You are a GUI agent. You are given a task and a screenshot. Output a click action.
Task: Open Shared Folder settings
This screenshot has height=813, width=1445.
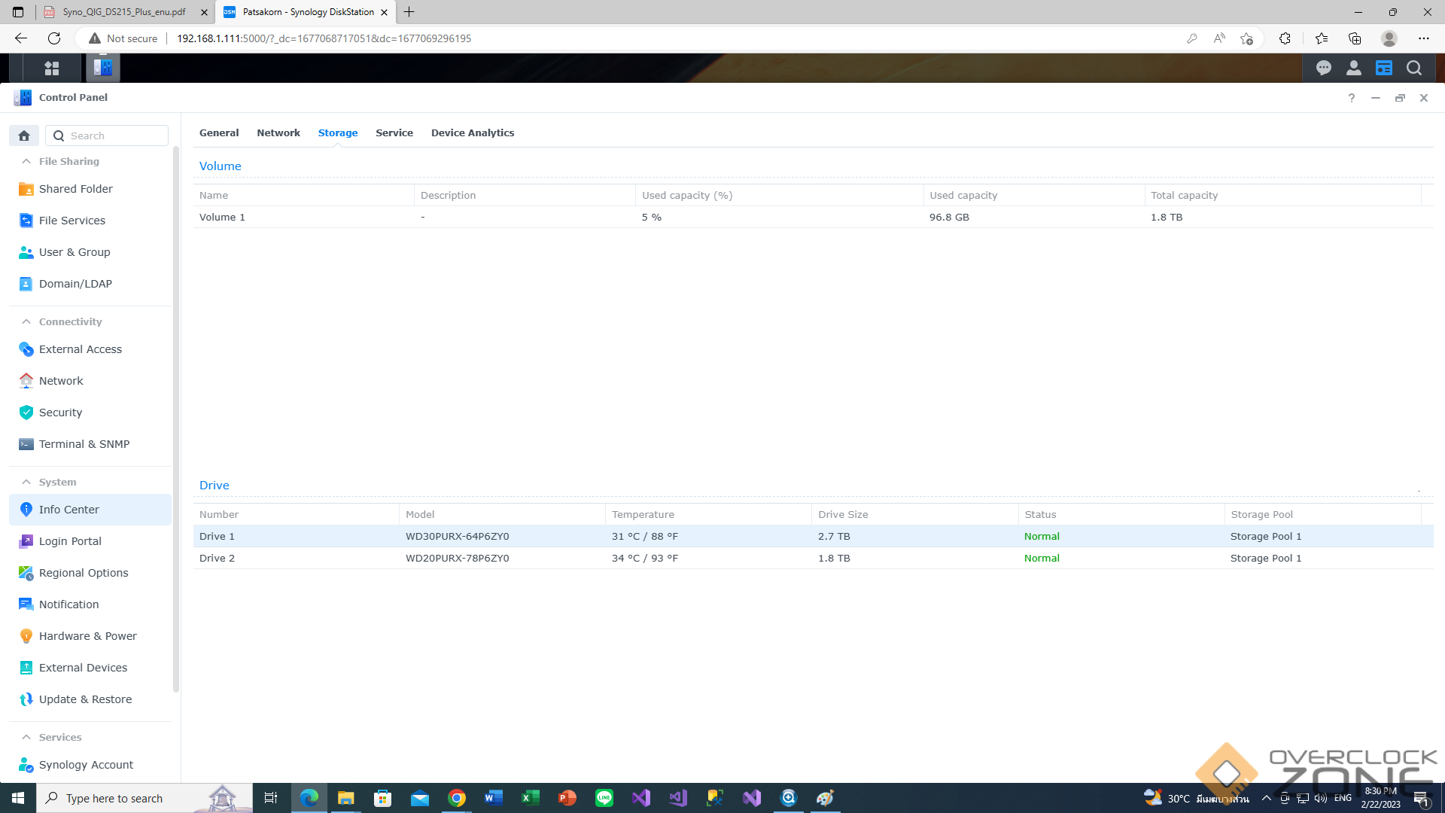click(x=75, y=189)
